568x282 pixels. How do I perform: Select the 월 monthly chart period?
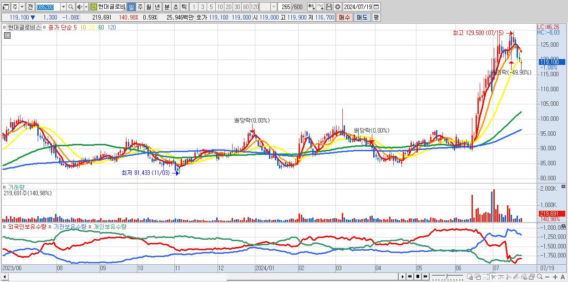(148, 7)
